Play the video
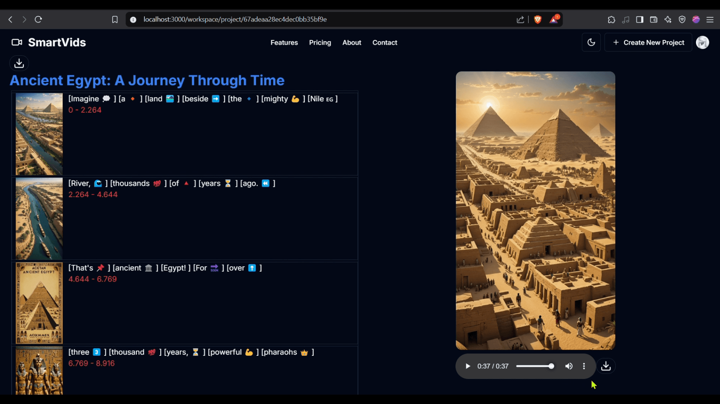This screenshot has height=404, width=720. (x=468, y=366)
